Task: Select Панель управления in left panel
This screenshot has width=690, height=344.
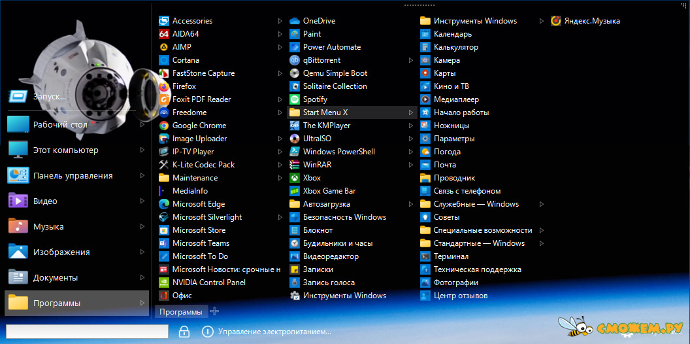Action: coord(76,176)
